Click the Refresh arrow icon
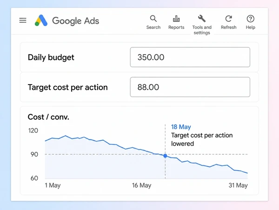279x210 pixels. coord(229,19)
